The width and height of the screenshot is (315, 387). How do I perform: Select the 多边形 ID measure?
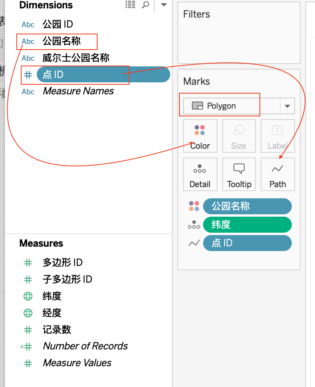(62, 262)
